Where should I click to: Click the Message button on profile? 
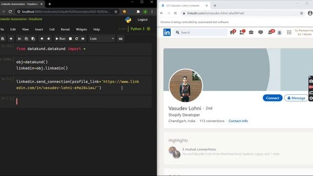coord(296,98)
